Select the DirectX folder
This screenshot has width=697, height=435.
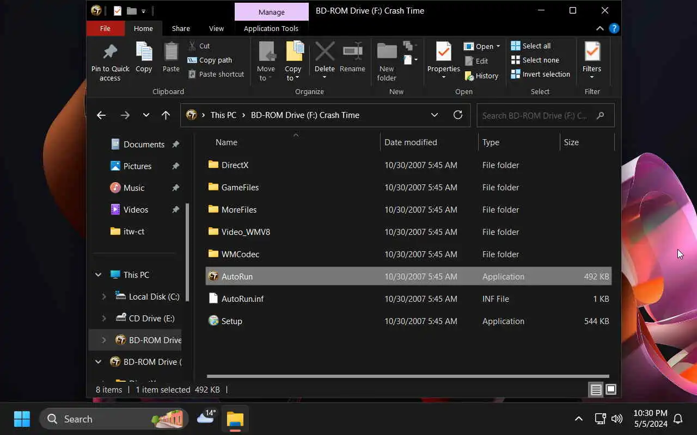point(408,165)
